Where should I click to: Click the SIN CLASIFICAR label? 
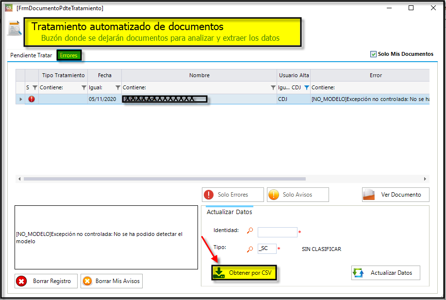[321, 249]
